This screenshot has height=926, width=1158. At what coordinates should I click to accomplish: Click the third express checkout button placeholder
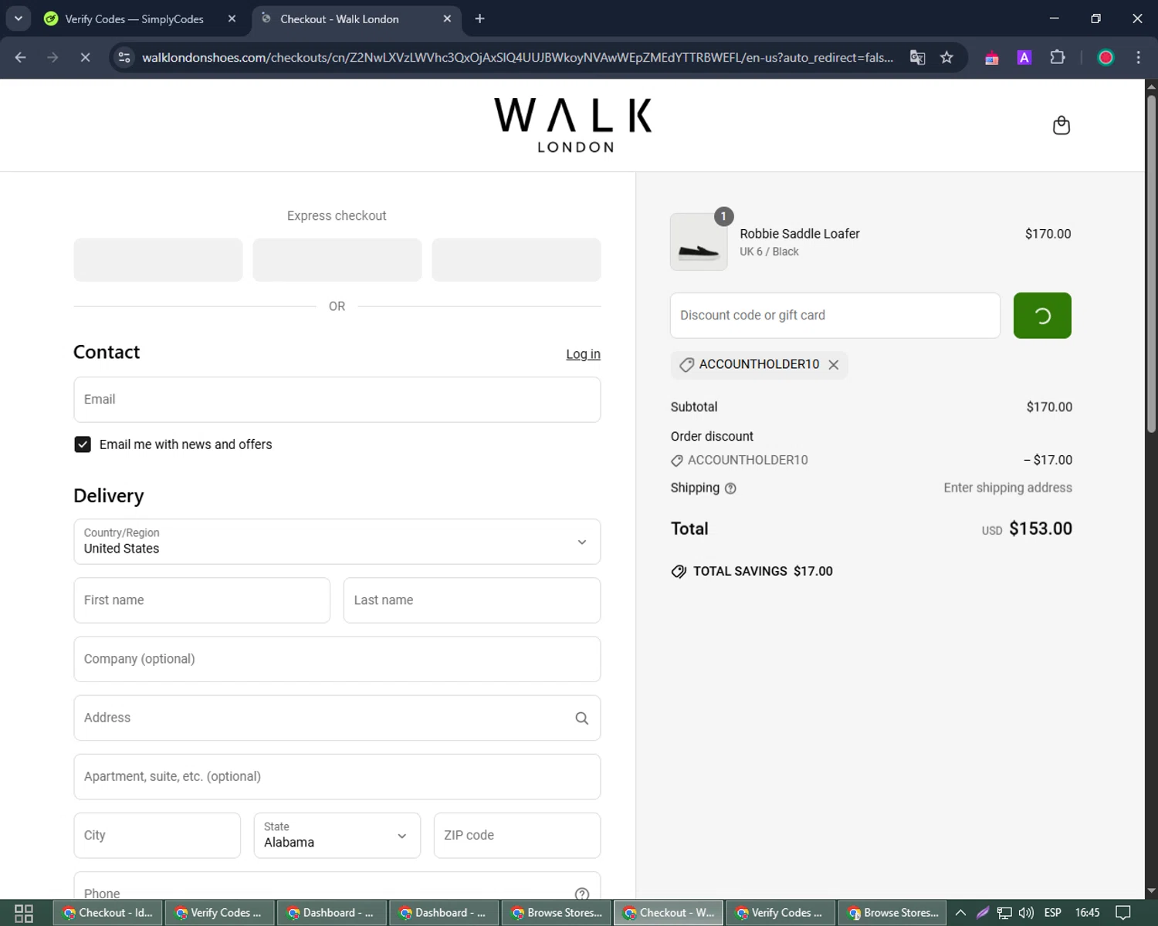[516, 259]
